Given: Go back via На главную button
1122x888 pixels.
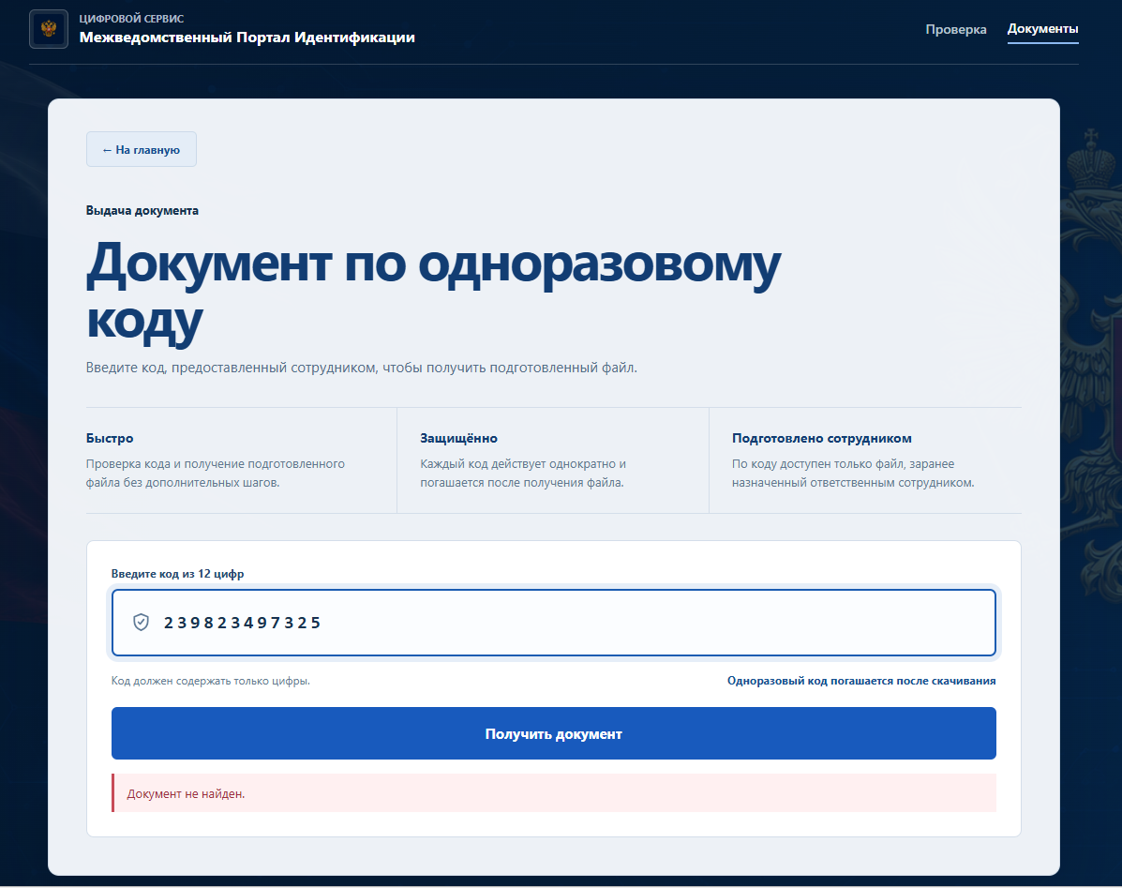Looking at the screenshot, I should 141,149.
